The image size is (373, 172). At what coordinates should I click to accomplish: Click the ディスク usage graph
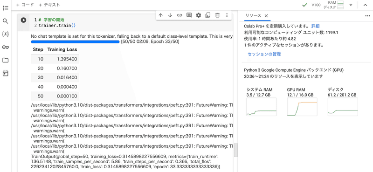coord(343,107)
